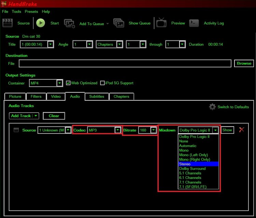Select 7.1 (5F/2R/LFE) mixdown option

pos(198,187)
